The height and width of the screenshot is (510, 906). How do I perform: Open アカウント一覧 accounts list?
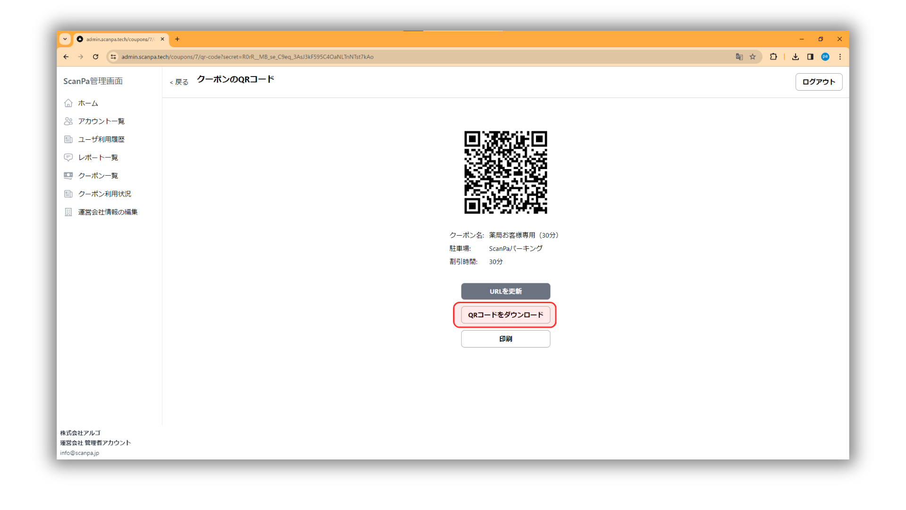(x=101, y=121)
